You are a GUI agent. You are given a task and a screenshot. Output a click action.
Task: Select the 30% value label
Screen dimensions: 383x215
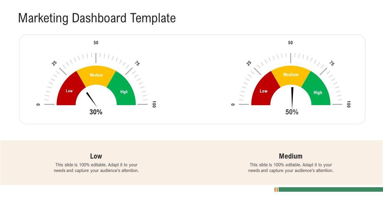point(96,112)
